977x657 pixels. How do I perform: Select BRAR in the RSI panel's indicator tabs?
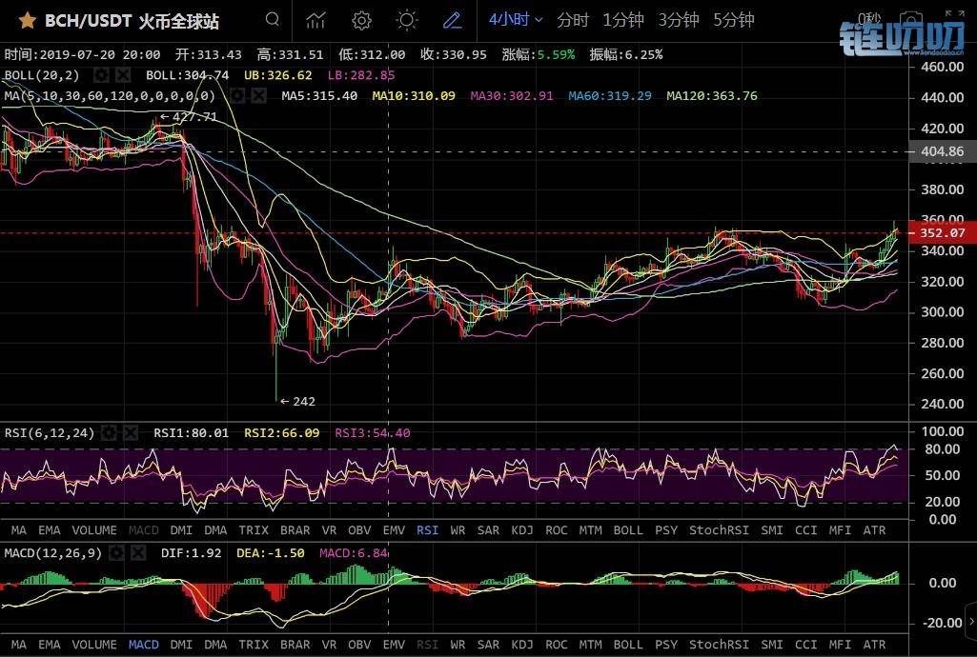(x=295, y=530)
